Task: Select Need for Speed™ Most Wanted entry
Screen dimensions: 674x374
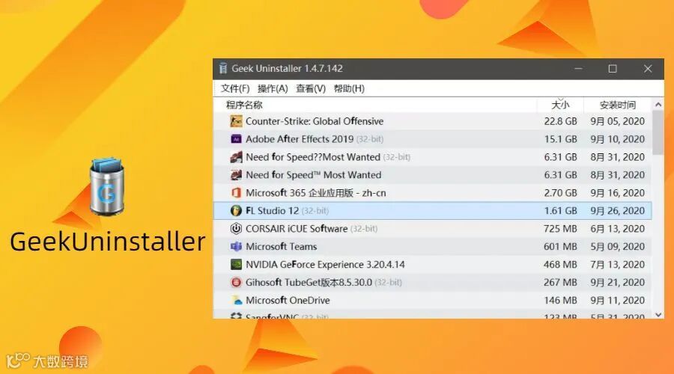Action: click(313, 175)
